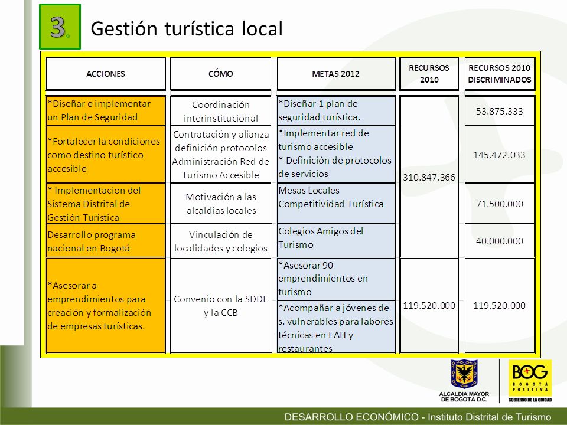The image size is (567, 425).
Task: Select 'Acompañar a jóvenes de s. vulnerables' cell
Action: (x=335, y=326)
